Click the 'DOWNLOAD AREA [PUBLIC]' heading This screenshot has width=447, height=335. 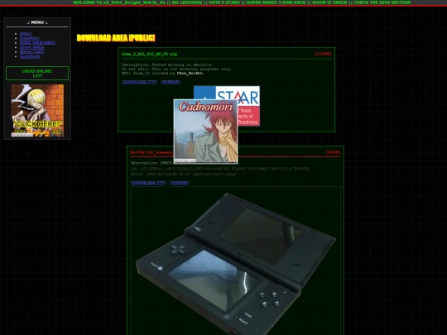[116, 38]
